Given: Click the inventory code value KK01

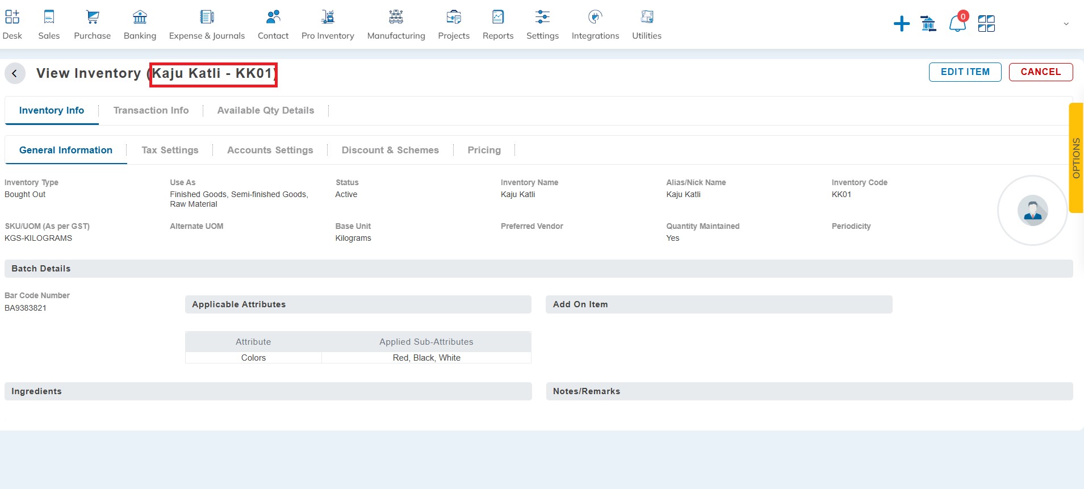Looking at the screenshot, I should pyautogui.click(x=842, y=194).
